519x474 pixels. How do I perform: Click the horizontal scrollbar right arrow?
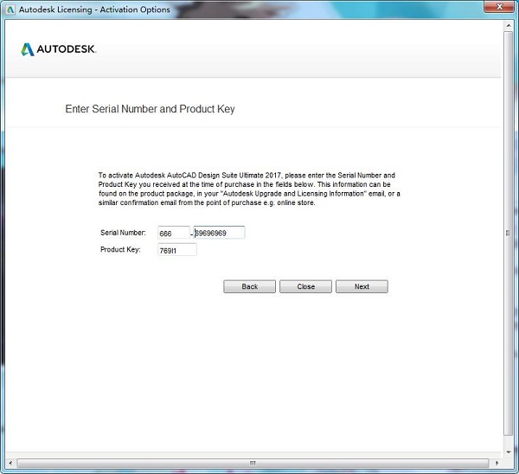pos(496,463)
